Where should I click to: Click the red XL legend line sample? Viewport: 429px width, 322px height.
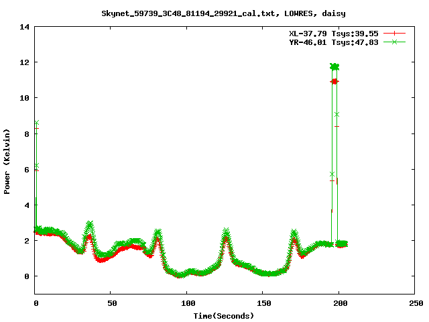pyautogui.click(x=394, y=34)
